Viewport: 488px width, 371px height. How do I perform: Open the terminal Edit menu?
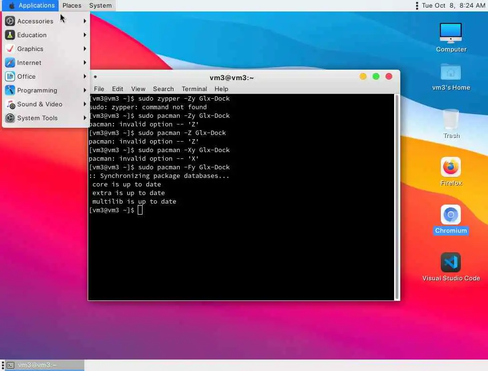tap(117, 89)
